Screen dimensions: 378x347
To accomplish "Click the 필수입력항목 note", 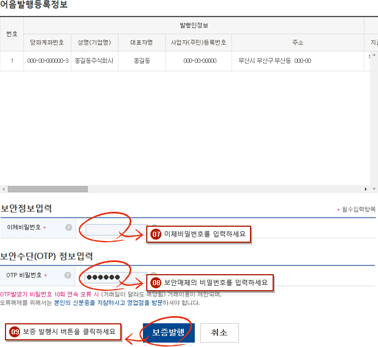I will pos(356,209).
